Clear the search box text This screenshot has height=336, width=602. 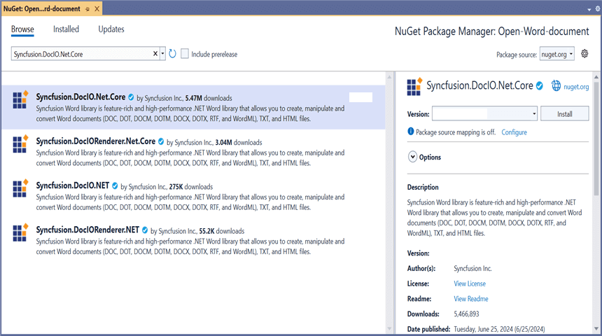point(155,54)
